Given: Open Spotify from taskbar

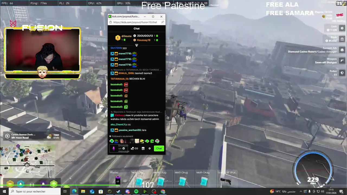Looking at the screenshot, I should pos(136,191).
